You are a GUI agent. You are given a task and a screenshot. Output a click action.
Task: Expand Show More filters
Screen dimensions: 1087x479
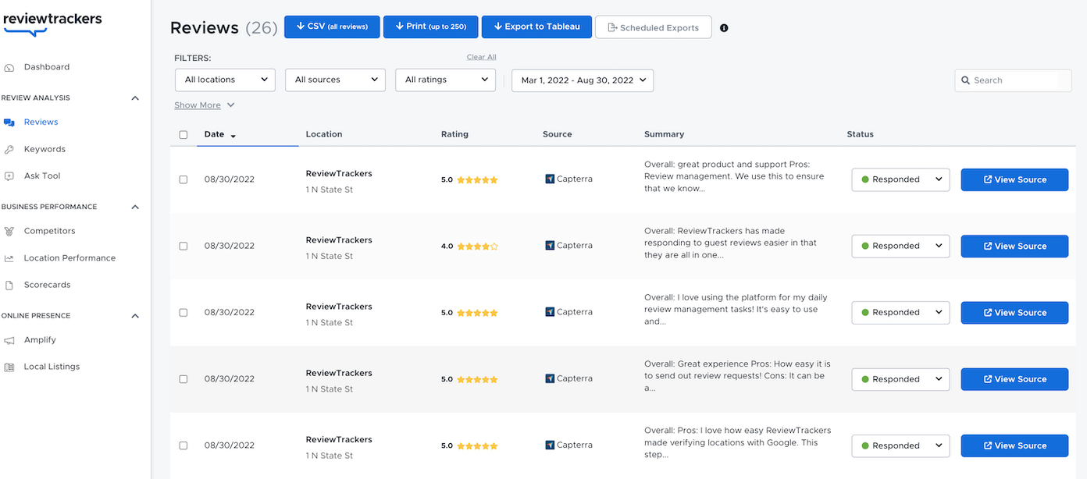[204, 105]
